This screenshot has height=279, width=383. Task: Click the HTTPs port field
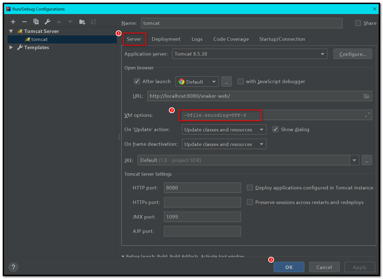[x=202, y=202]
